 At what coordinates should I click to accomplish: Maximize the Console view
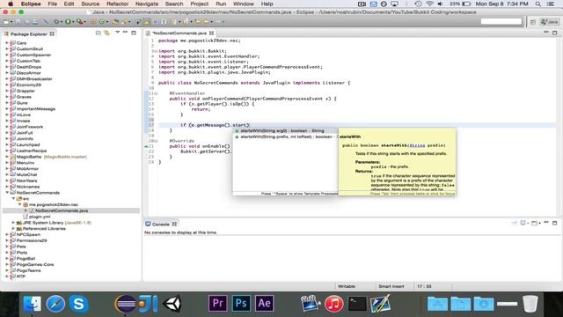point(555,223)
